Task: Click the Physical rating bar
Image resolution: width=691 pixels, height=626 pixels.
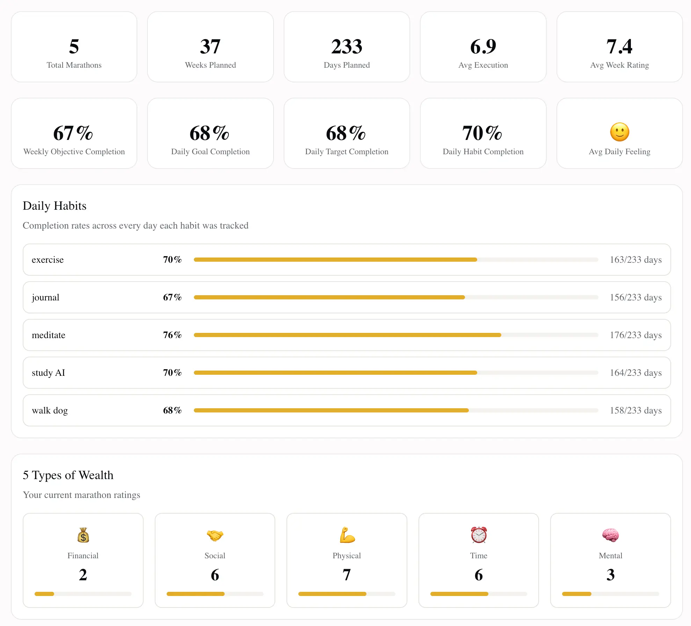Action: tap(347, 594)
